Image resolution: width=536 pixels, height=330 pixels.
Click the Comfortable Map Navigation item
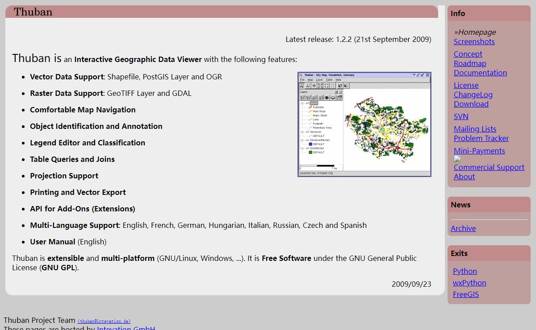[83, 110]
